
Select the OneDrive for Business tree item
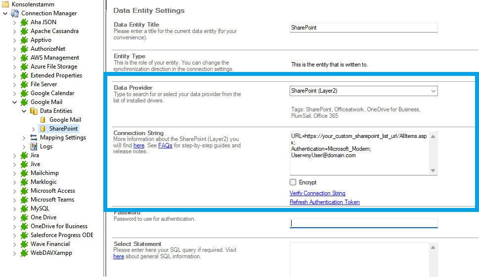[59, 226]
